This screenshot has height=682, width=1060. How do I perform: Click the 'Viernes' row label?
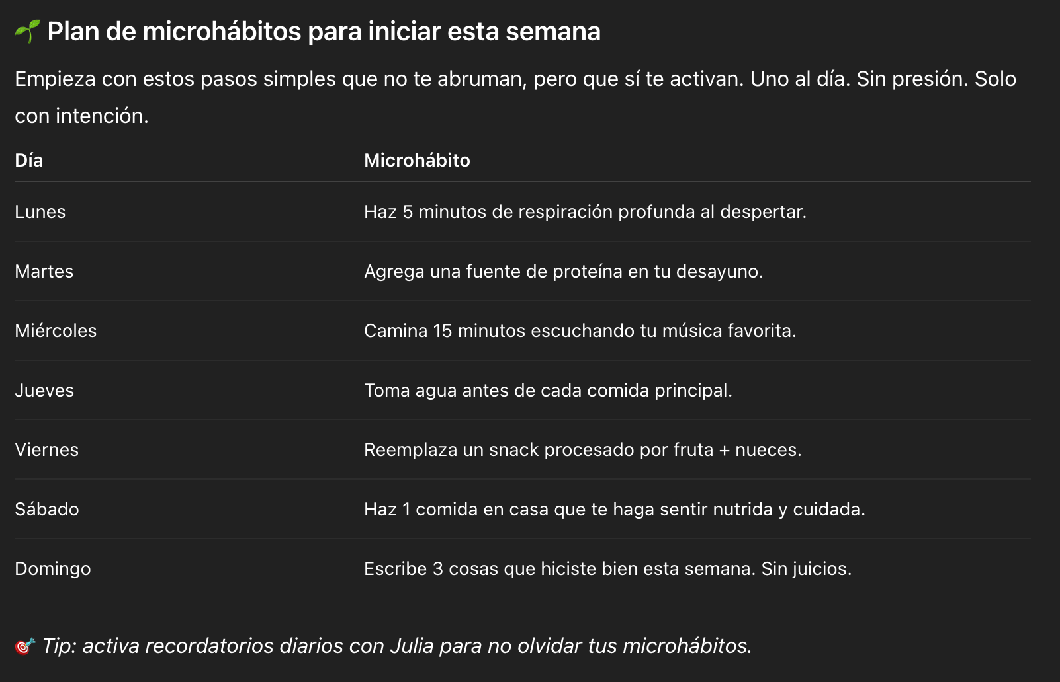(47, 449)
